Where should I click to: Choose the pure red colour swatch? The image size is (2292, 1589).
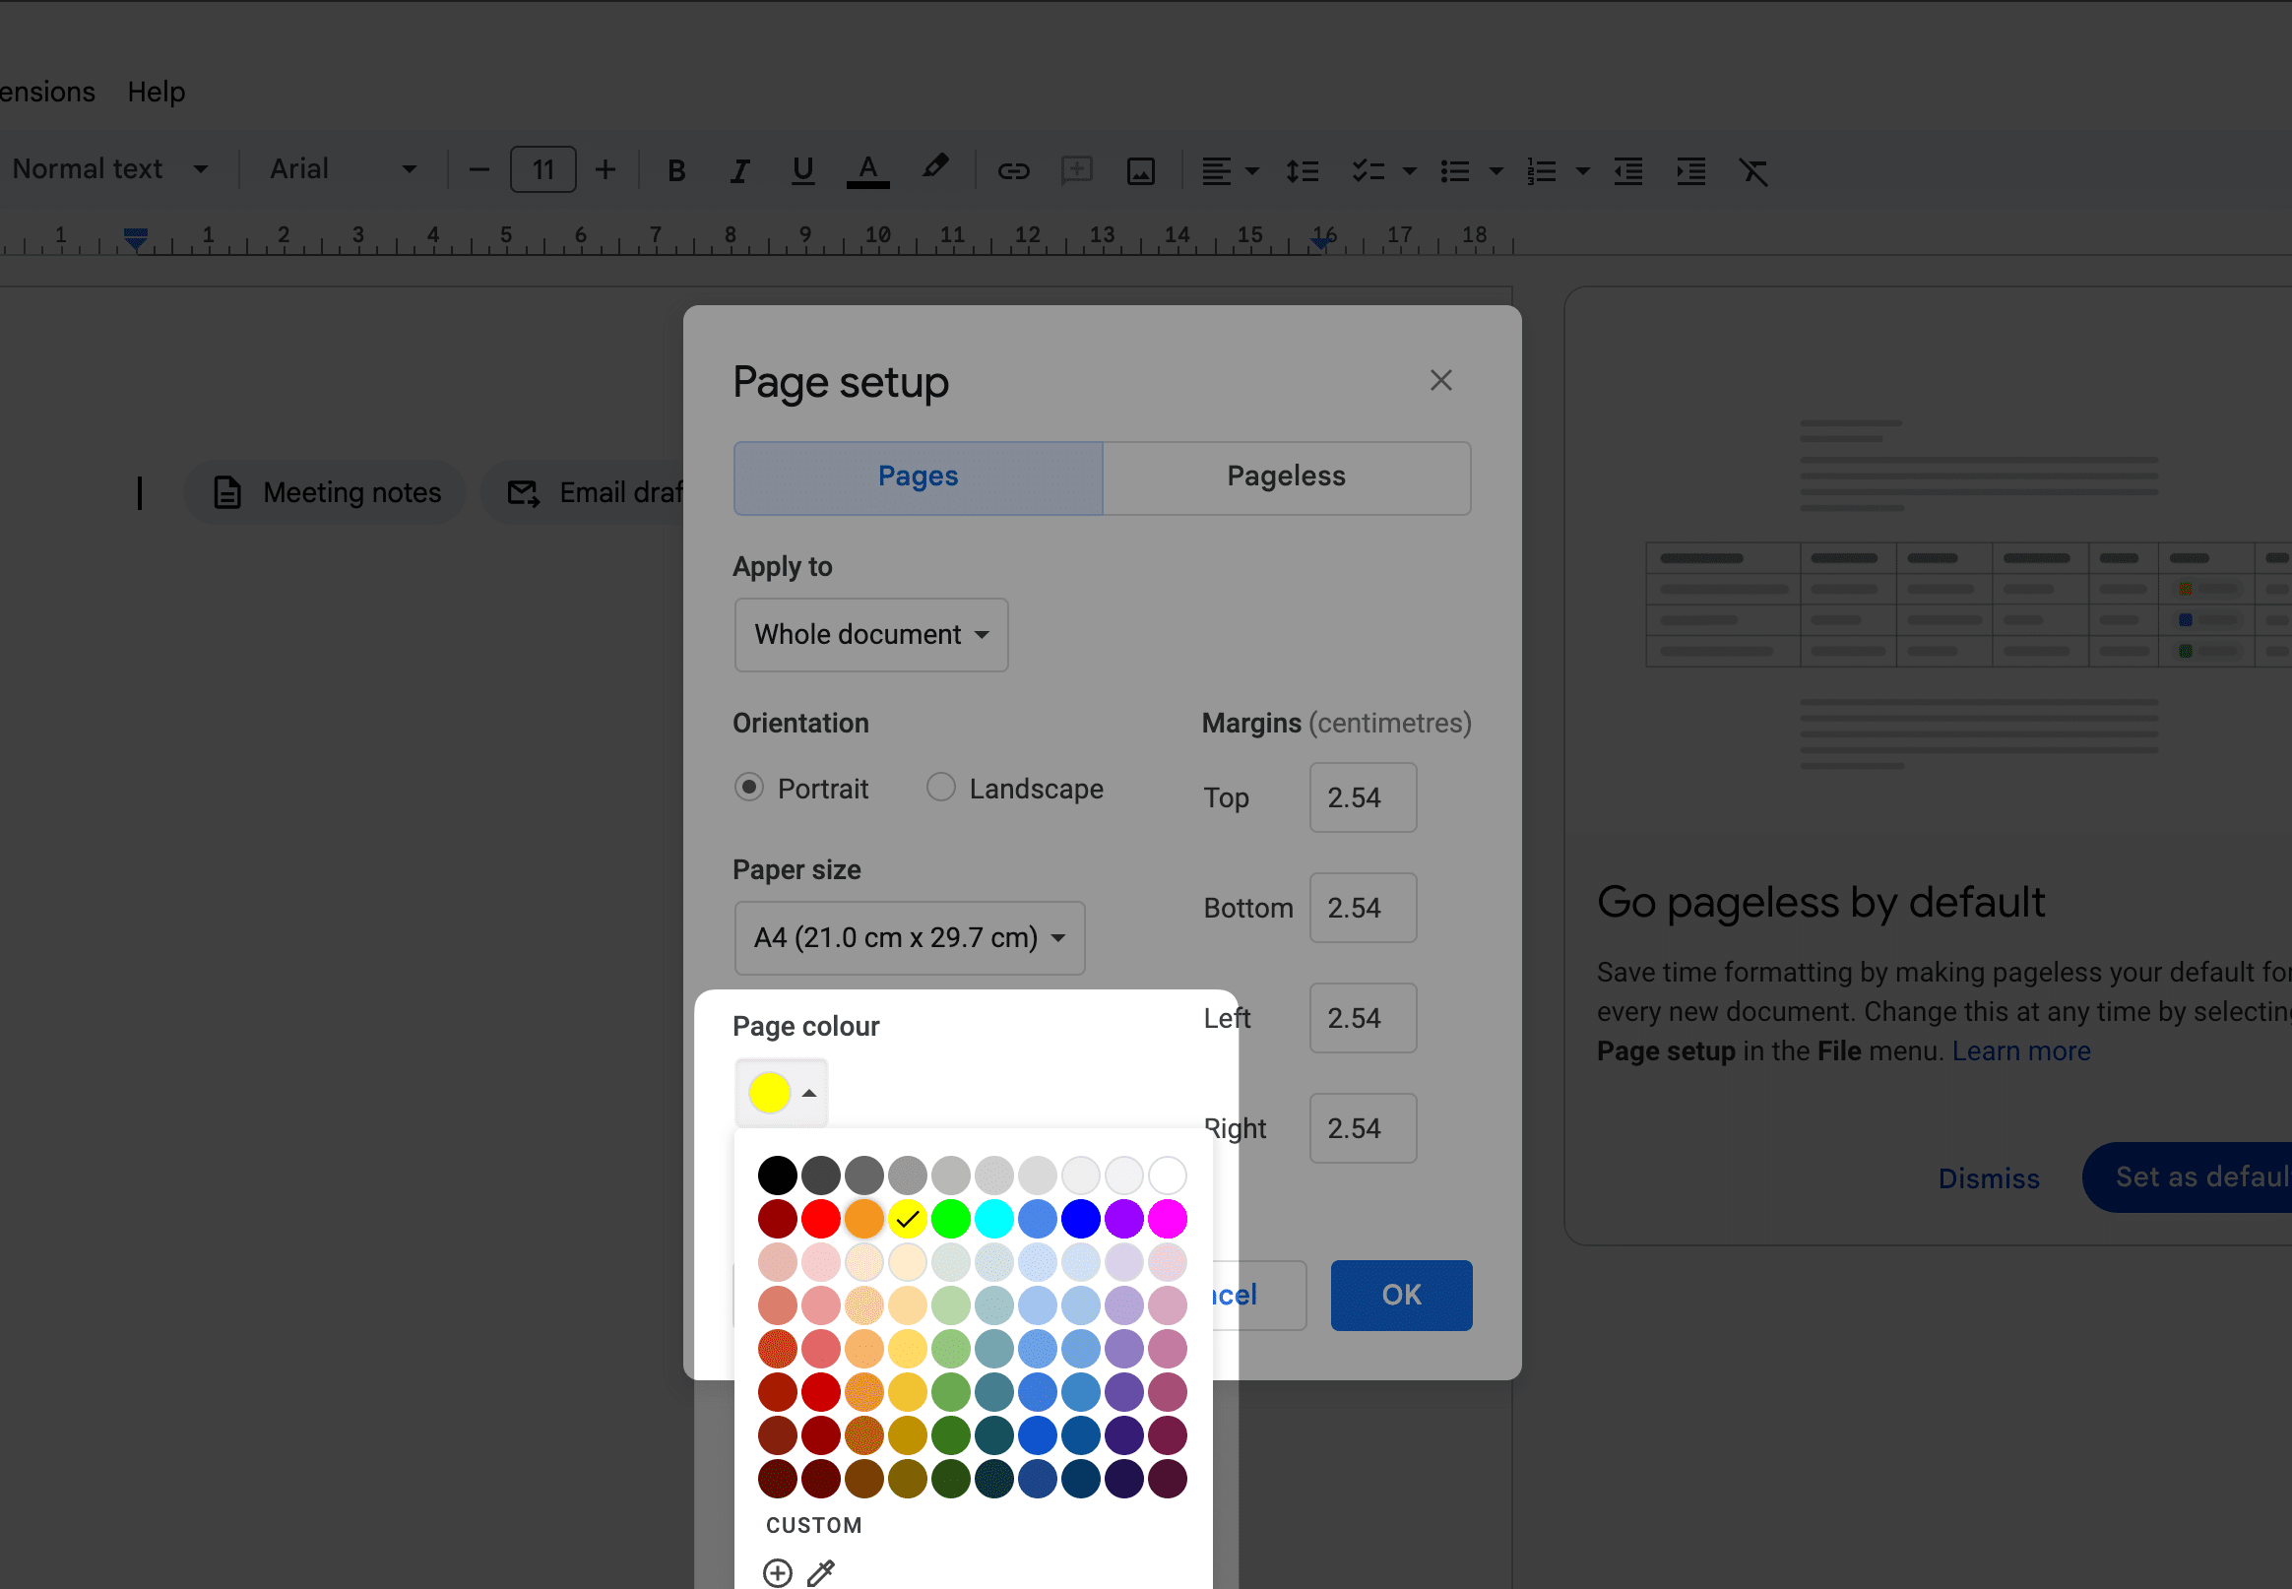point(820,1219)
